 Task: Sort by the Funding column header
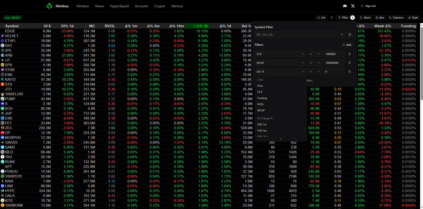pyautogui.click(x=408, y=26)
